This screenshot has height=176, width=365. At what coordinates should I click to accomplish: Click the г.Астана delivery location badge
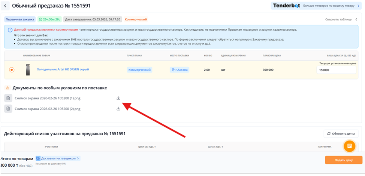(180, 70)
